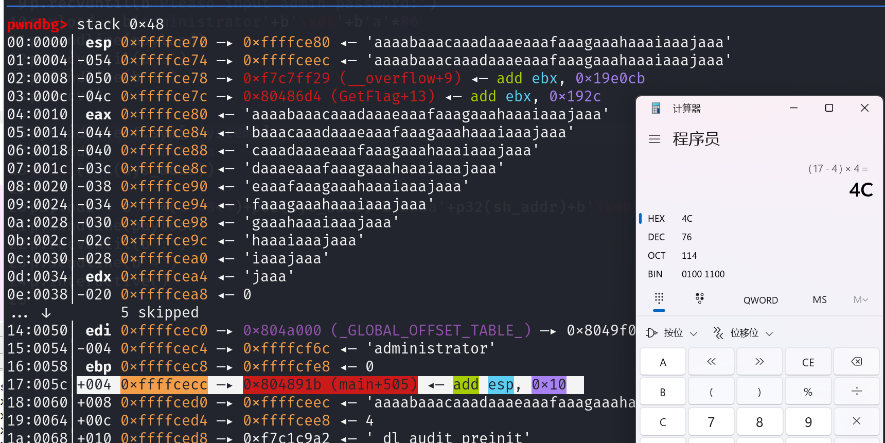Click the open parenthesis key
The width and height of the screenshot is (885, 443).
[x=712, y=392]
